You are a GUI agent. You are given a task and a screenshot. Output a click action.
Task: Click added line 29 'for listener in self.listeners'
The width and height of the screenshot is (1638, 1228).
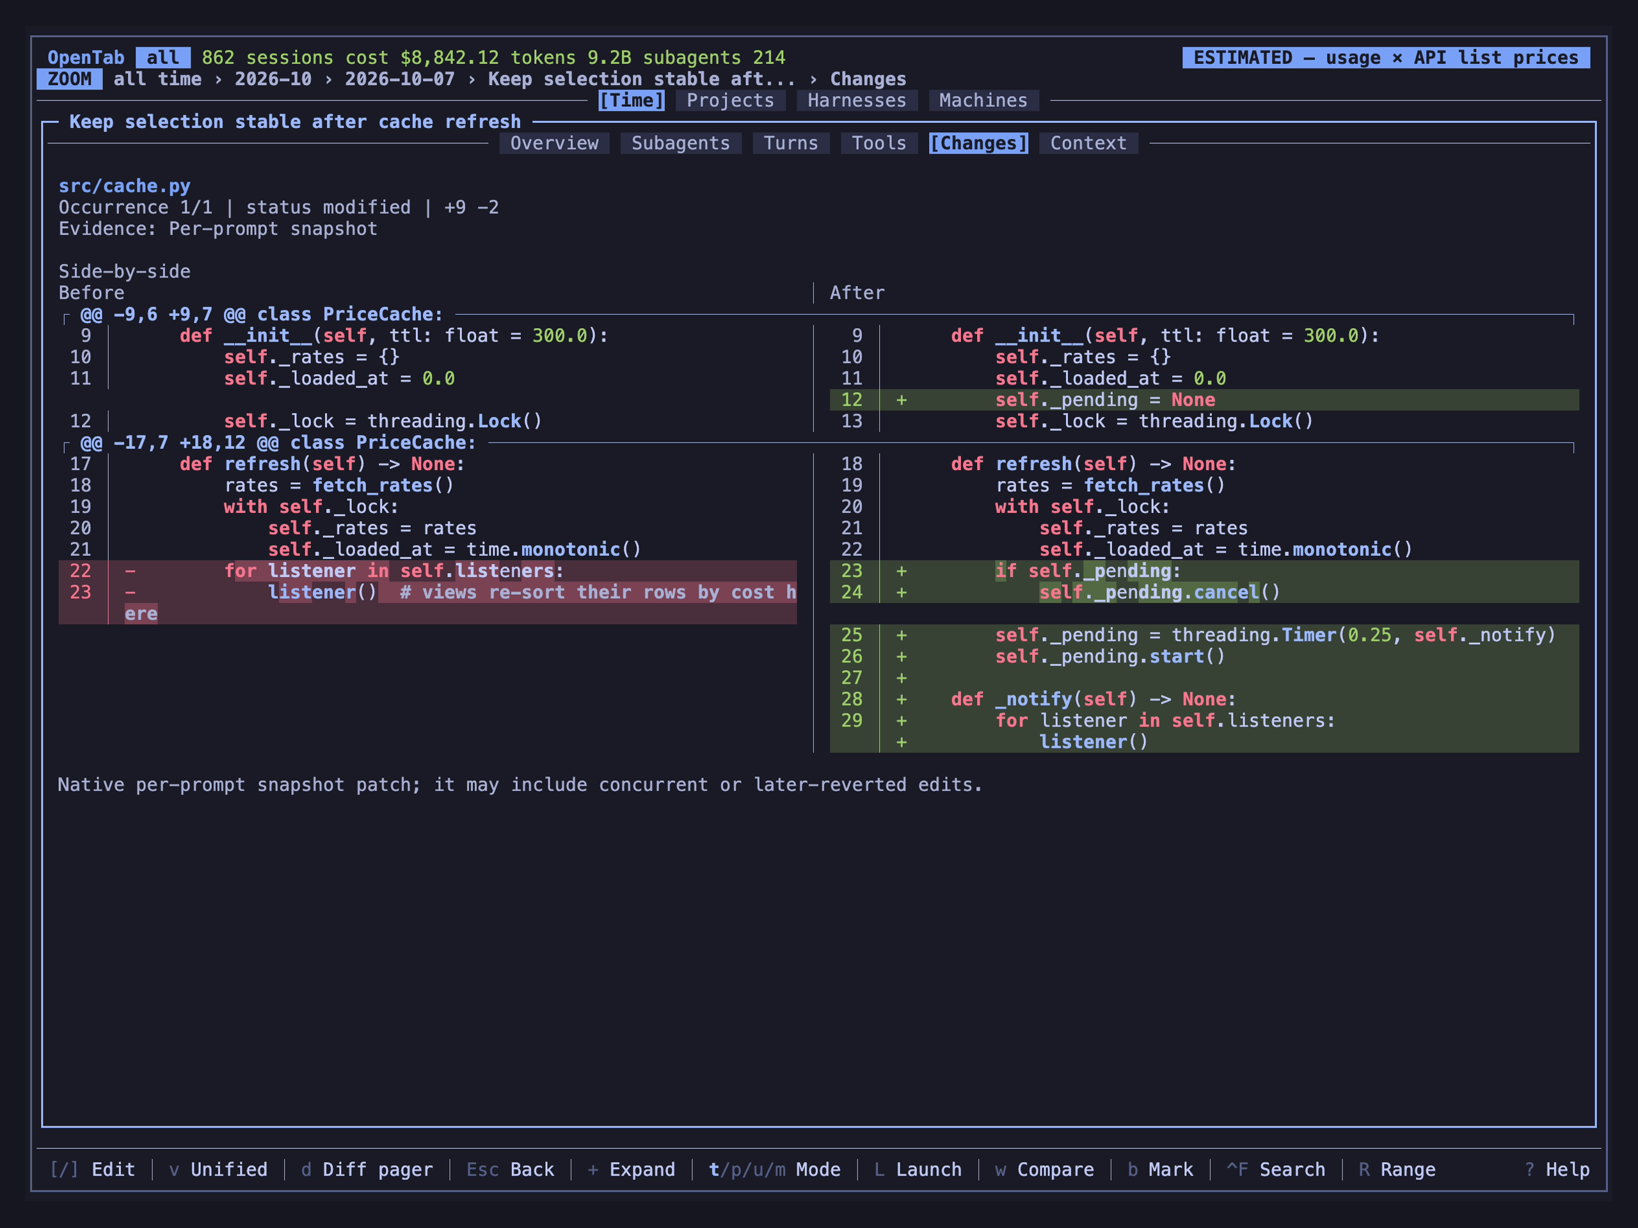(x=1204, y=721)
